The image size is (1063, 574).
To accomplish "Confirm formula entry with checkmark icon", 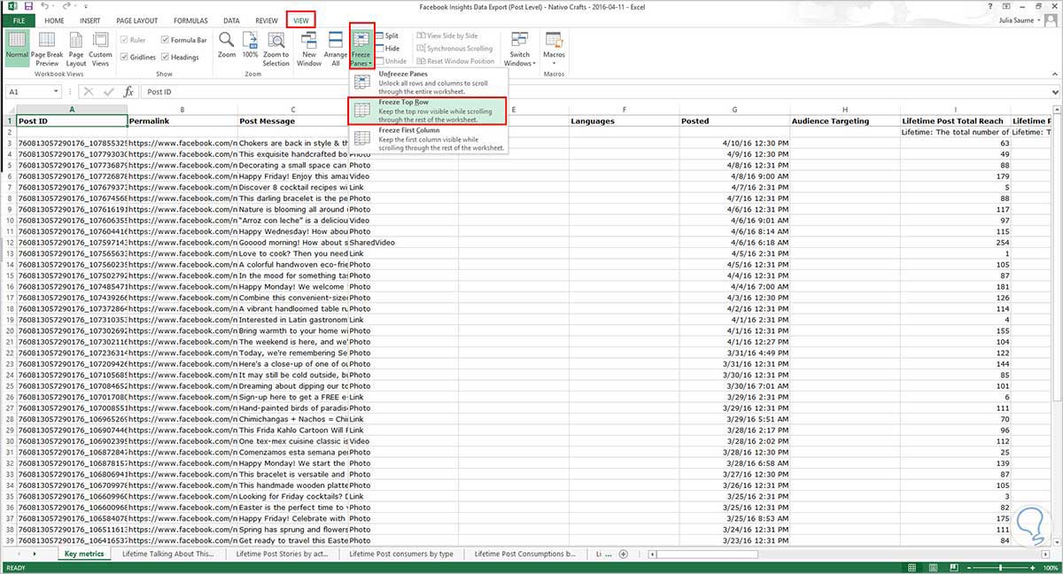I will click(x=108, y=91).
